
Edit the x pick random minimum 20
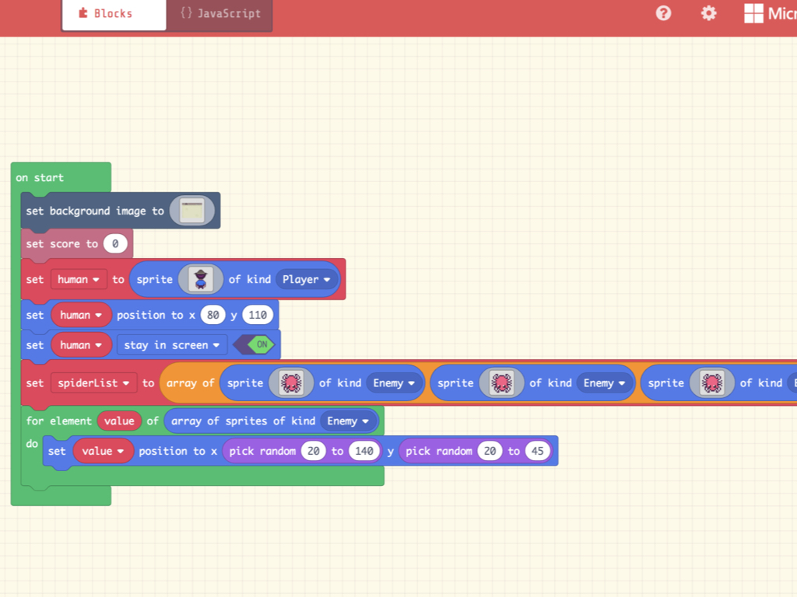pyautogui.click(x=313, y=451)
